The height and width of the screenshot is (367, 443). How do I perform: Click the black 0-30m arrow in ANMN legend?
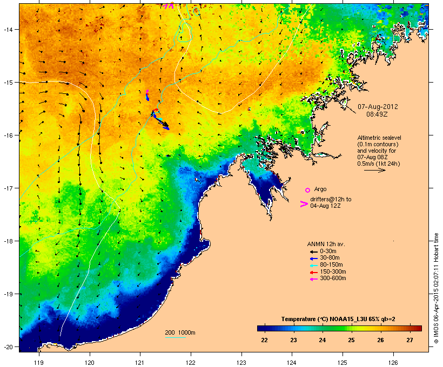313,252
